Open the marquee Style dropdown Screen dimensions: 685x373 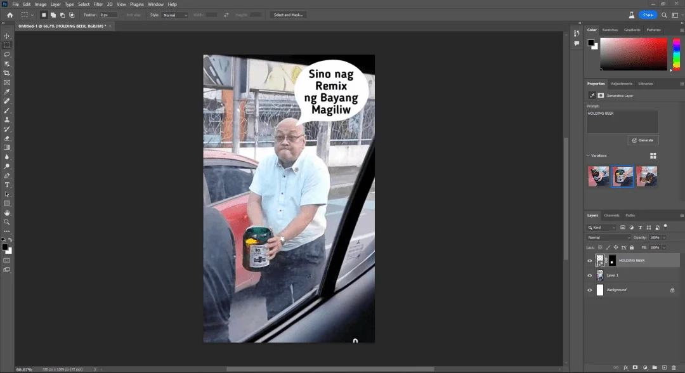pos(175,15)
